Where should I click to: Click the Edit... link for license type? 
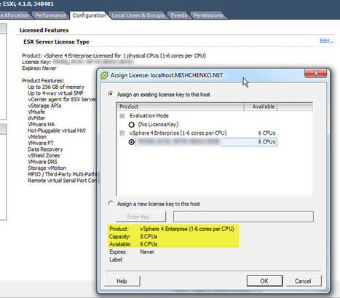point(327,41)
